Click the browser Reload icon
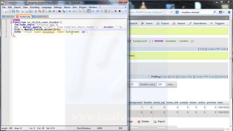 171,12
